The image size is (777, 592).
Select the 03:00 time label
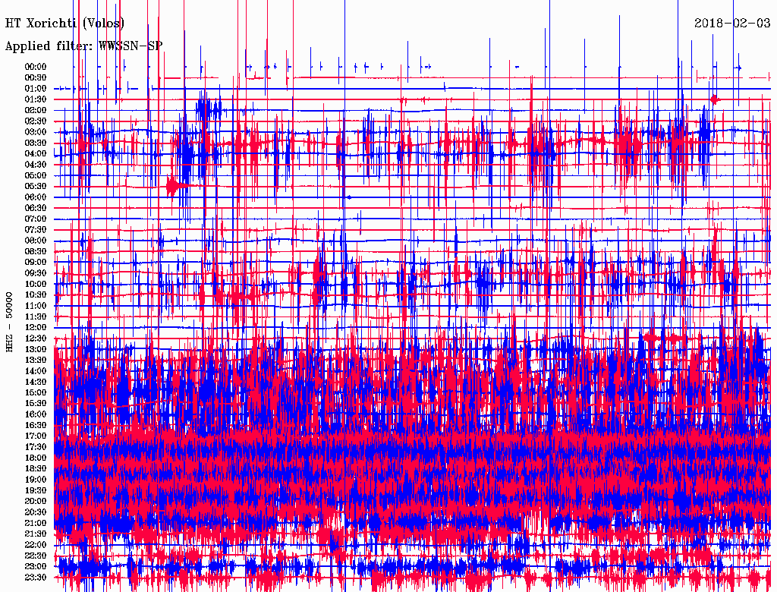click(36, 132)
